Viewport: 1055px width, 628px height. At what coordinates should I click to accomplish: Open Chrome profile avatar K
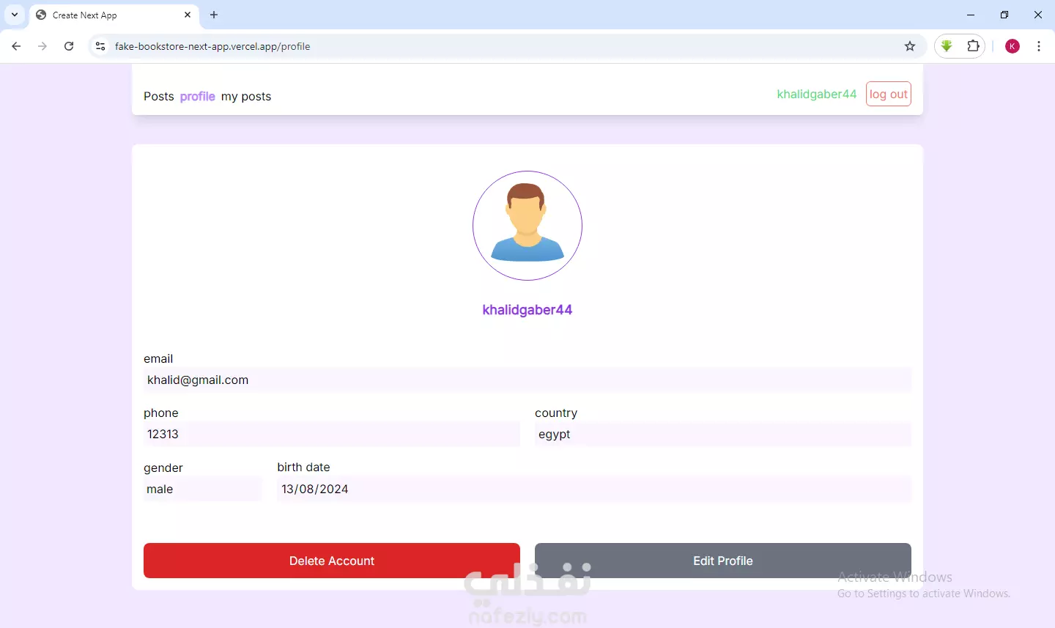[1013, 46]
